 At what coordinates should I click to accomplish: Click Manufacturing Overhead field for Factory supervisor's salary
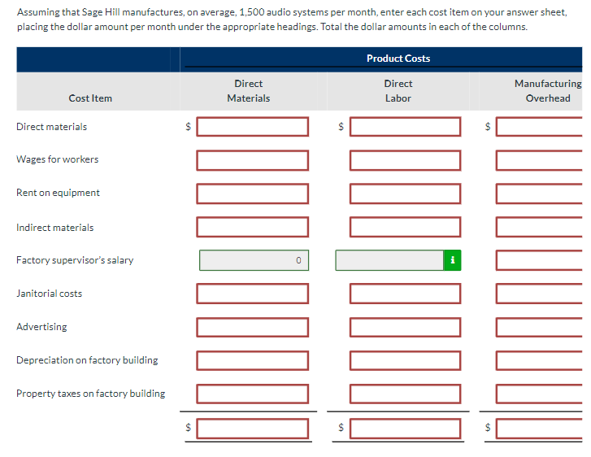click(x=539, y=260)
